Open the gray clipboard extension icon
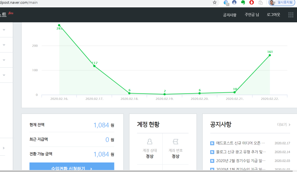Image resolution: width=297 pixels, height=172 pixels. [x=261, y=3]
